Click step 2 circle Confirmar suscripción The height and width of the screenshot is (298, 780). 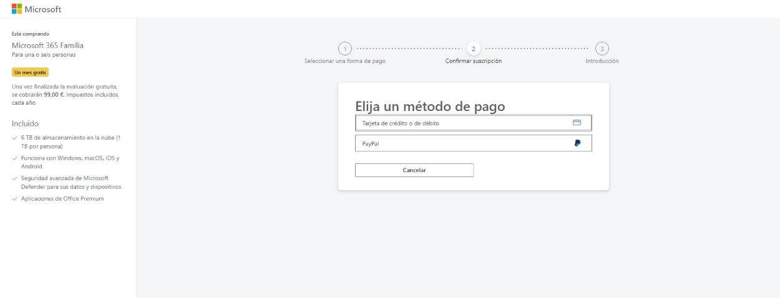(x=473, y=49)
